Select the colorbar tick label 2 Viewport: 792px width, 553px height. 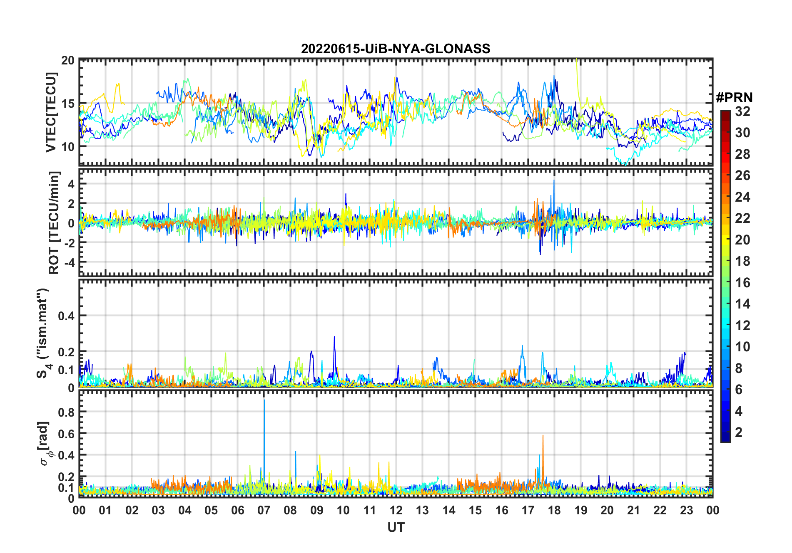(739, 432)
